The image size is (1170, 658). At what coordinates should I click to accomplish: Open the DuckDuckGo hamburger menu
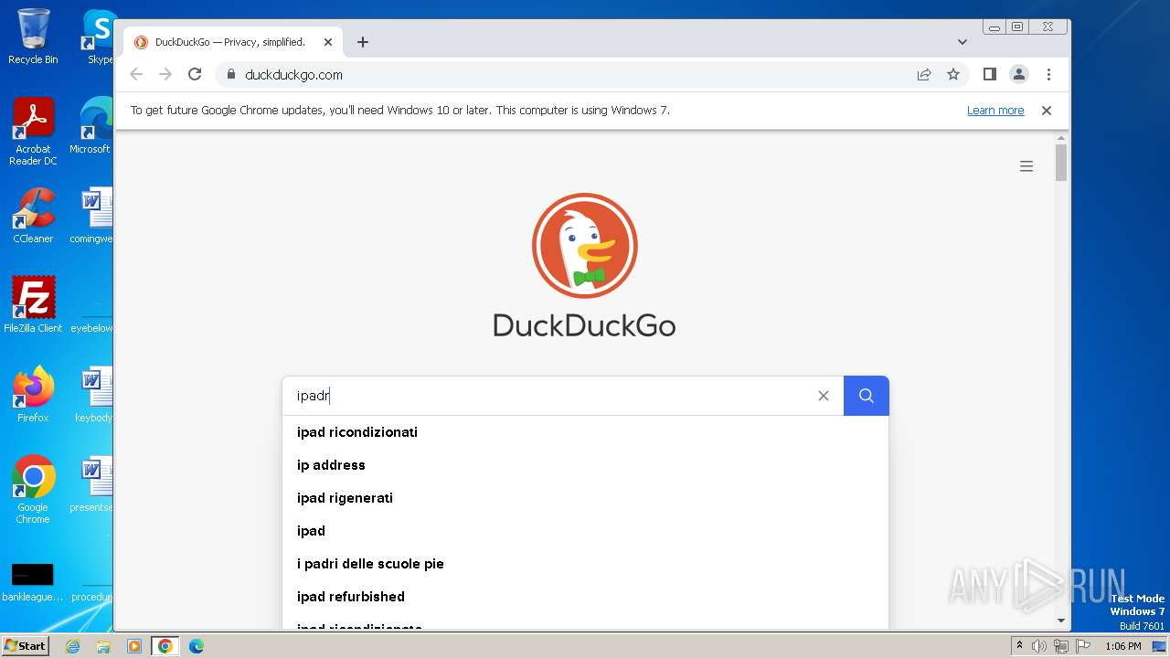(x=1026, y=166)
